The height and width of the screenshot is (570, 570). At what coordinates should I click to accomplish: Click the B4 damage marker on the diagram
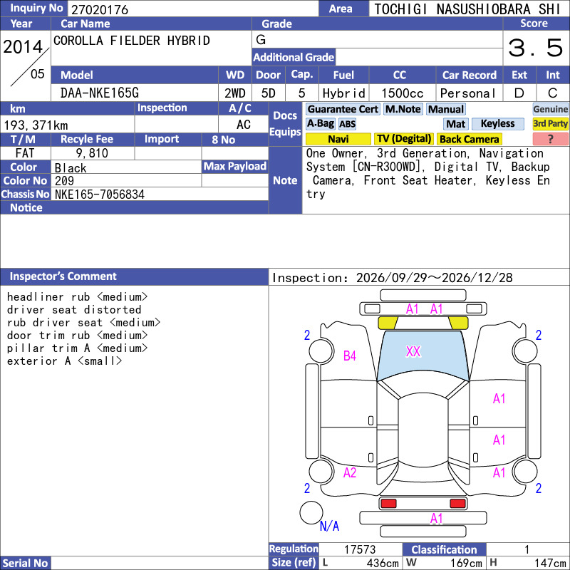click(350, 356)
